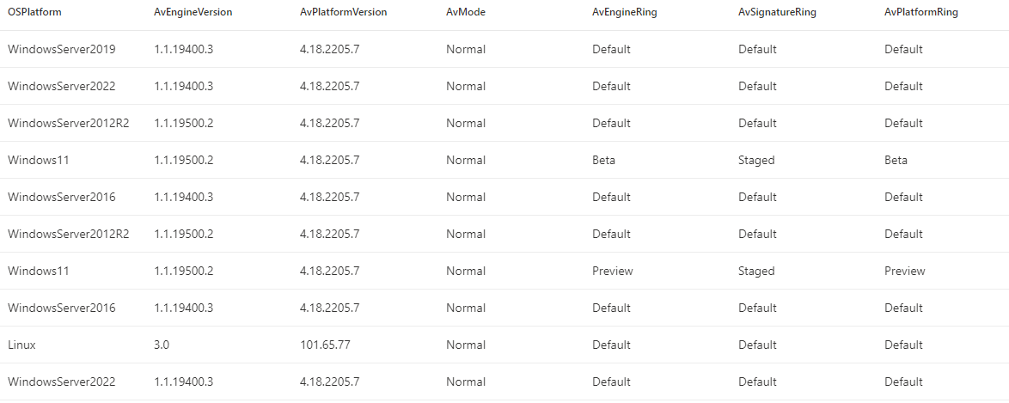Select the Preview value under AvEngineRing
The width and height of the screenshot is (1009, 403).
click(612, 272)
